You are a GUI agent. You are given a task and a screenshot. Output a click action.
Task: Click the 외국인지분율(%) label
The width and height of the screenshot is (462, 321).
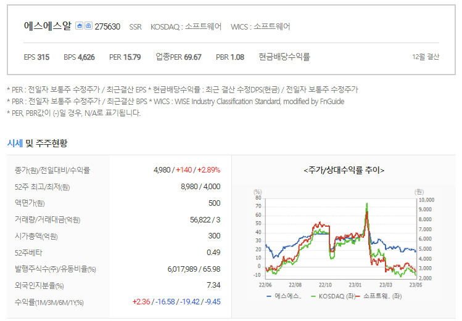tap(39, 285)
